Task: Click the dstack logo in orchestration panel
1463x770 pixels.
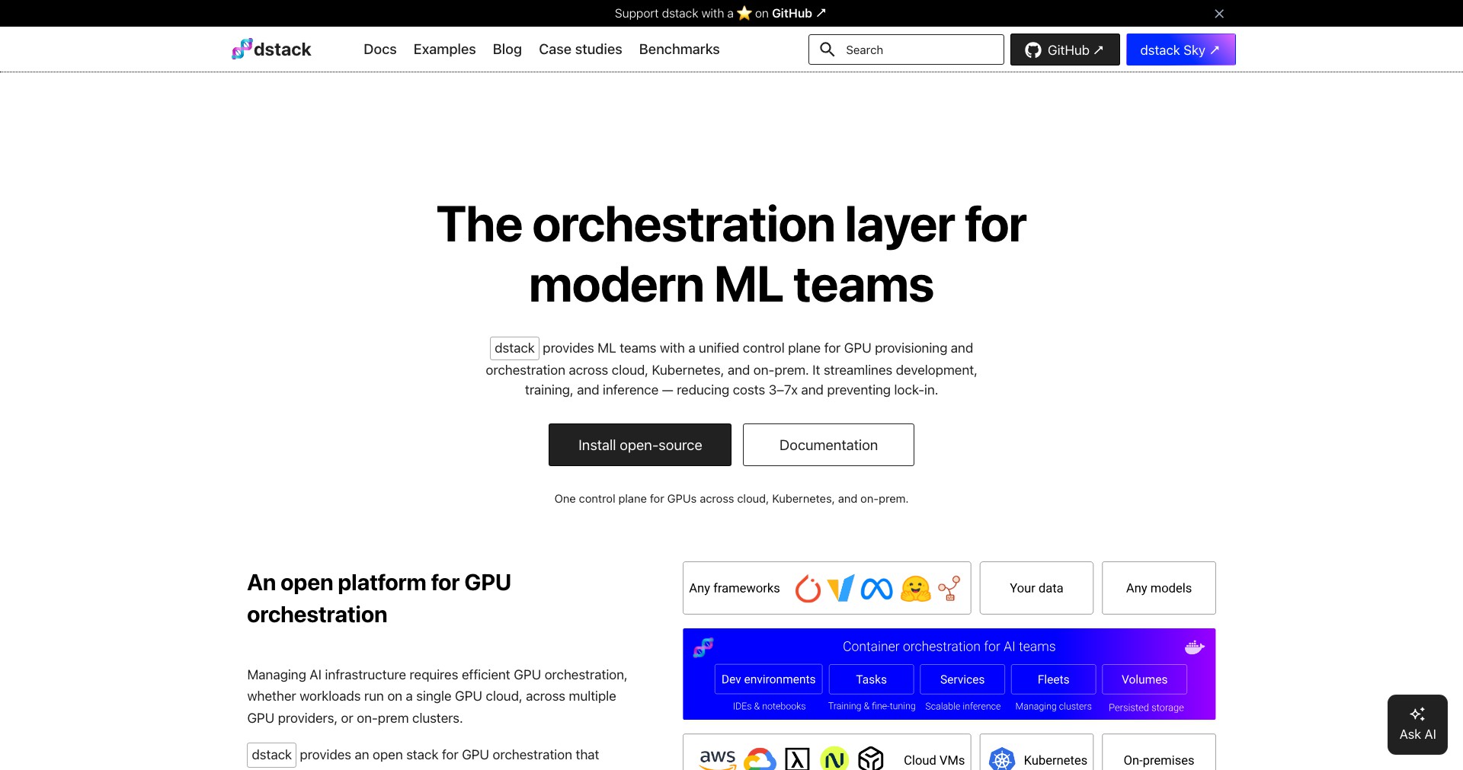Action: (703, 647)
